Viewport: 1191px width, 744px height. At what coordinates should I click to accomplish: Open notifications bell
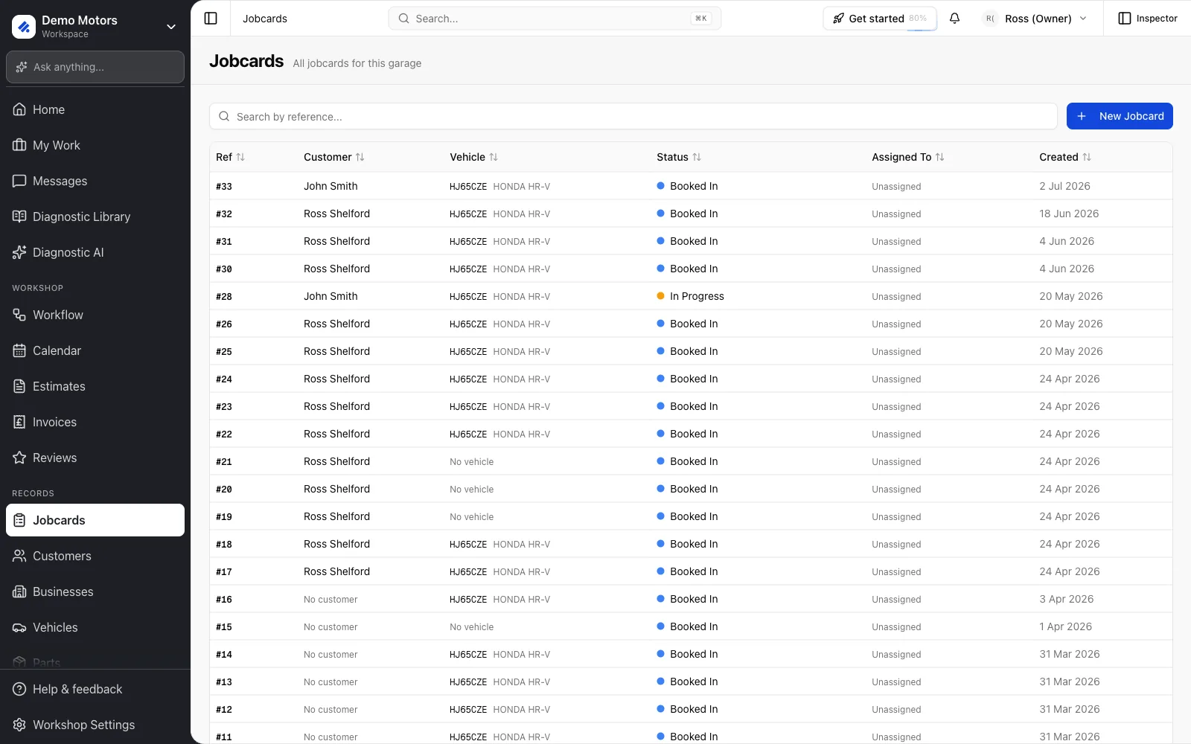[x=954, y=19]
